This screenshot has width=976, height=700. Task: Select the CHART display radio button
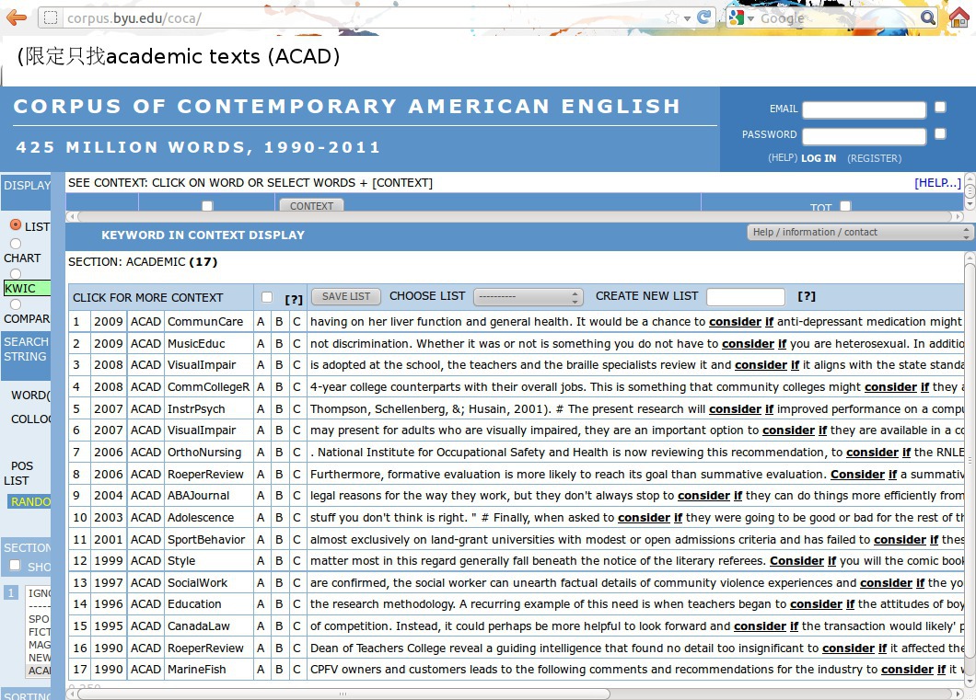(16, 244)
